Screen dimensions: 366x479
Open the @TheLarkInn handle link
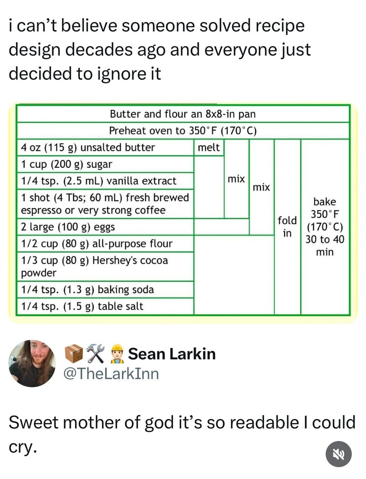point(111,374)
